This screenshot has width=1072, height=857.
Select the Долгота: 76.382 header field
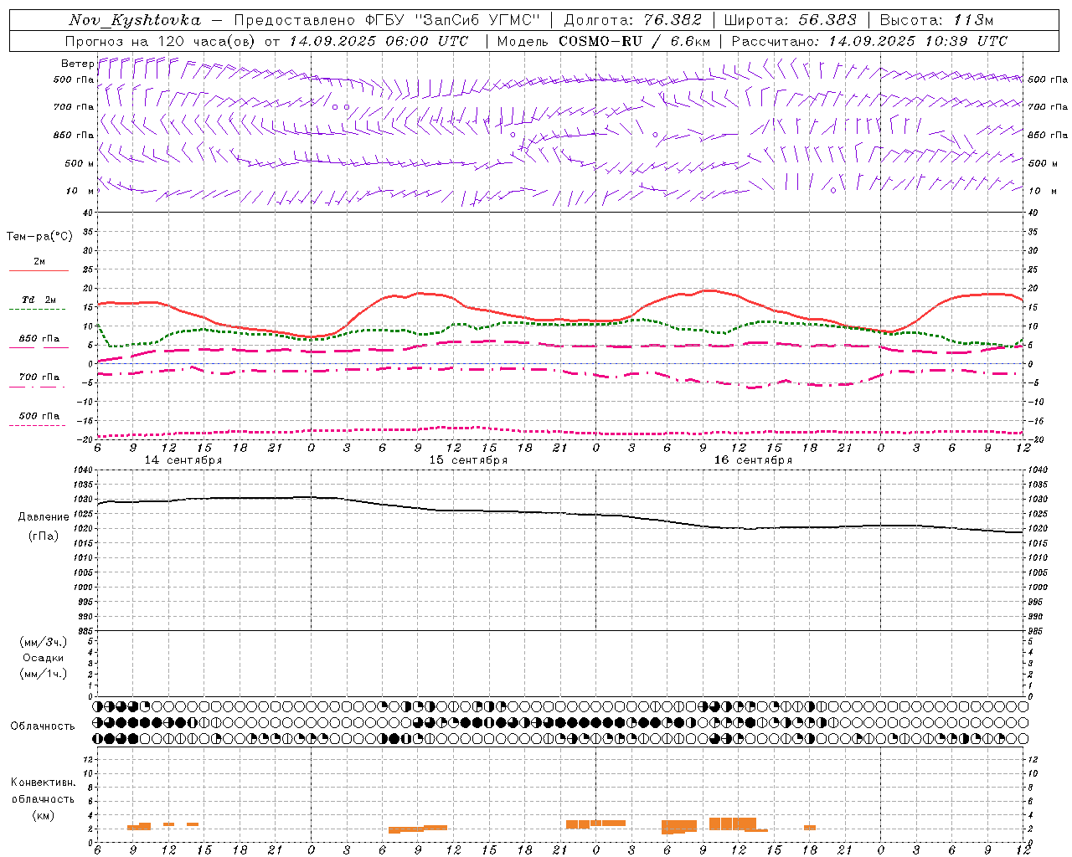[632, 20]
